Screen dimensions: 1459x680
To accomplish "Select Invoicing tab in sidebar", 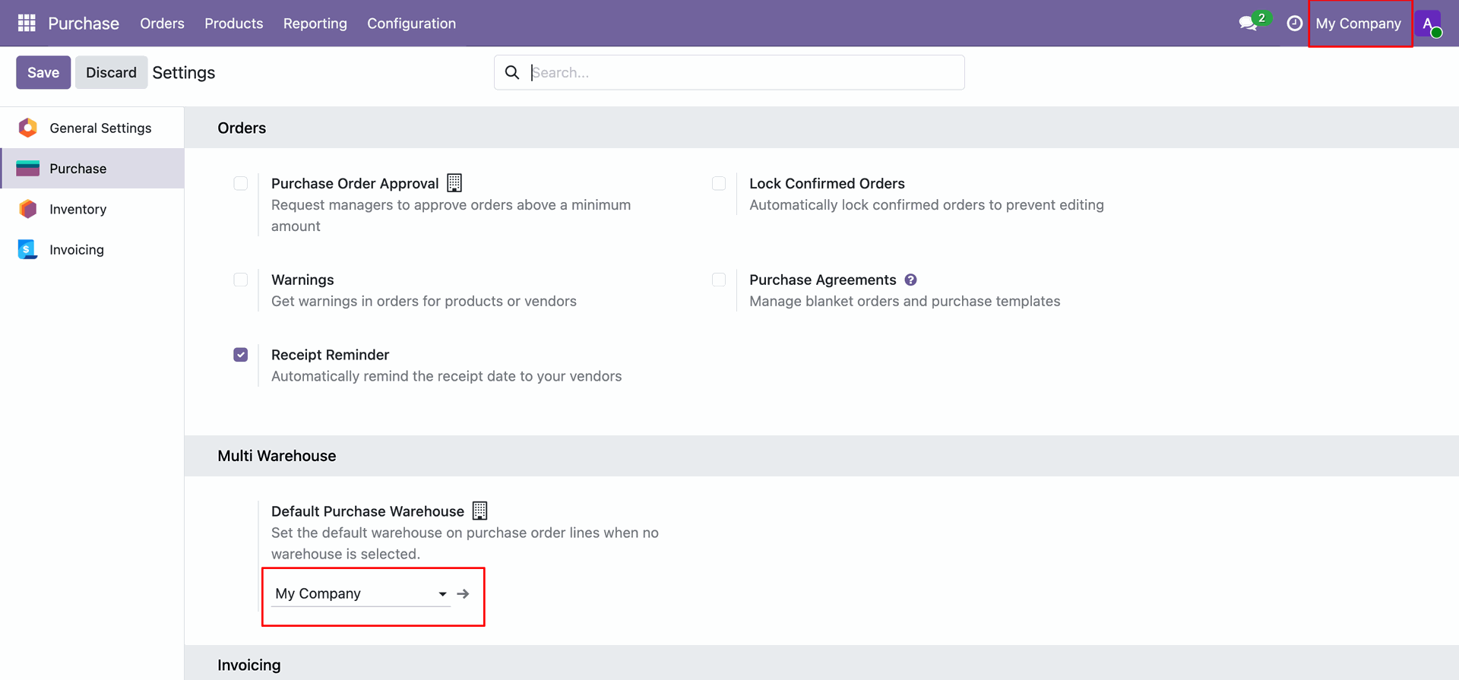I will [x=92, y=249].
